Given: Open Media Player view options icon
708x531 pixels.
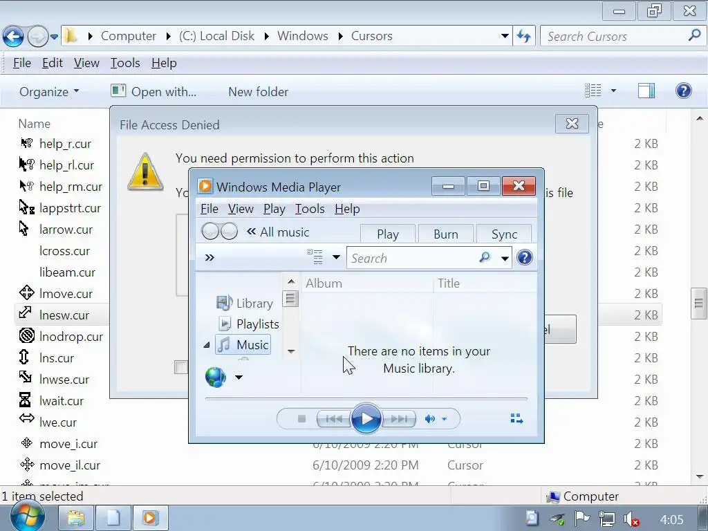Looking at the screenshot, I should [x=315, y=257].
